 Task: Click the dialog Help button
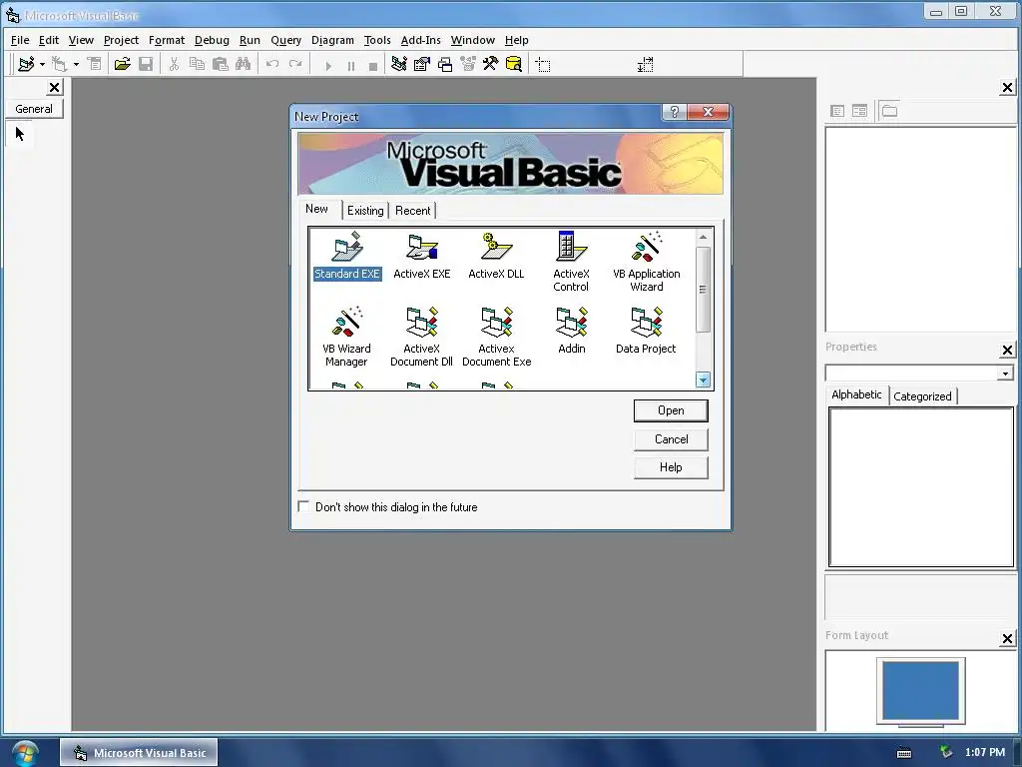click(x=671, y=467)
